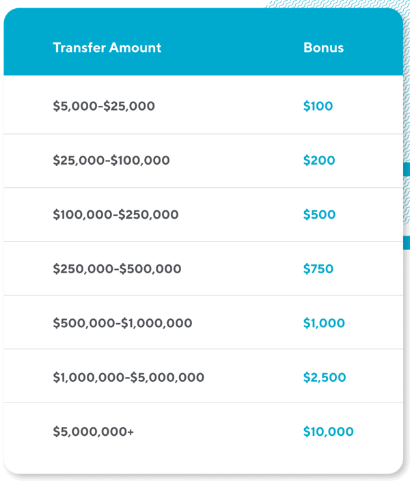The width and height of the screenshot is (410, 483).
Task: Select the $5,000,000+ transfer tier
Action: tap(94, 432)
